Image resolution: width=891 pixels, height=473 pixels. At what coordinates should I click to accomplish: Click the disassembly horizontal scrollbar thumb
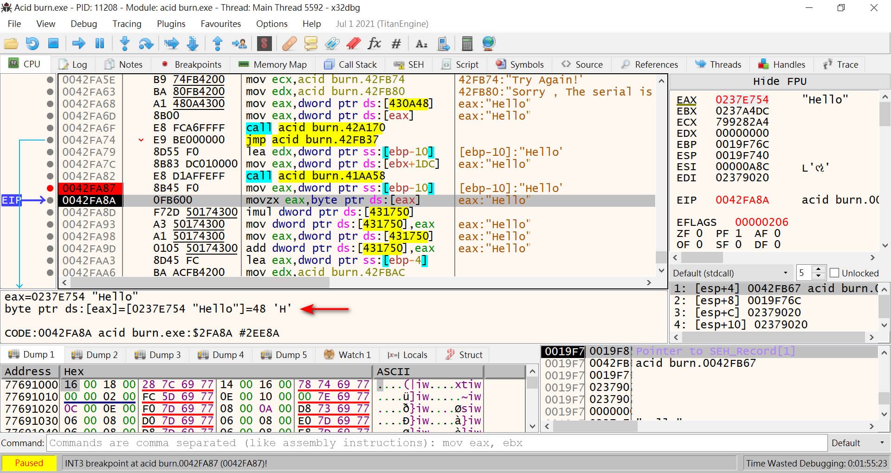pos(200,282)
